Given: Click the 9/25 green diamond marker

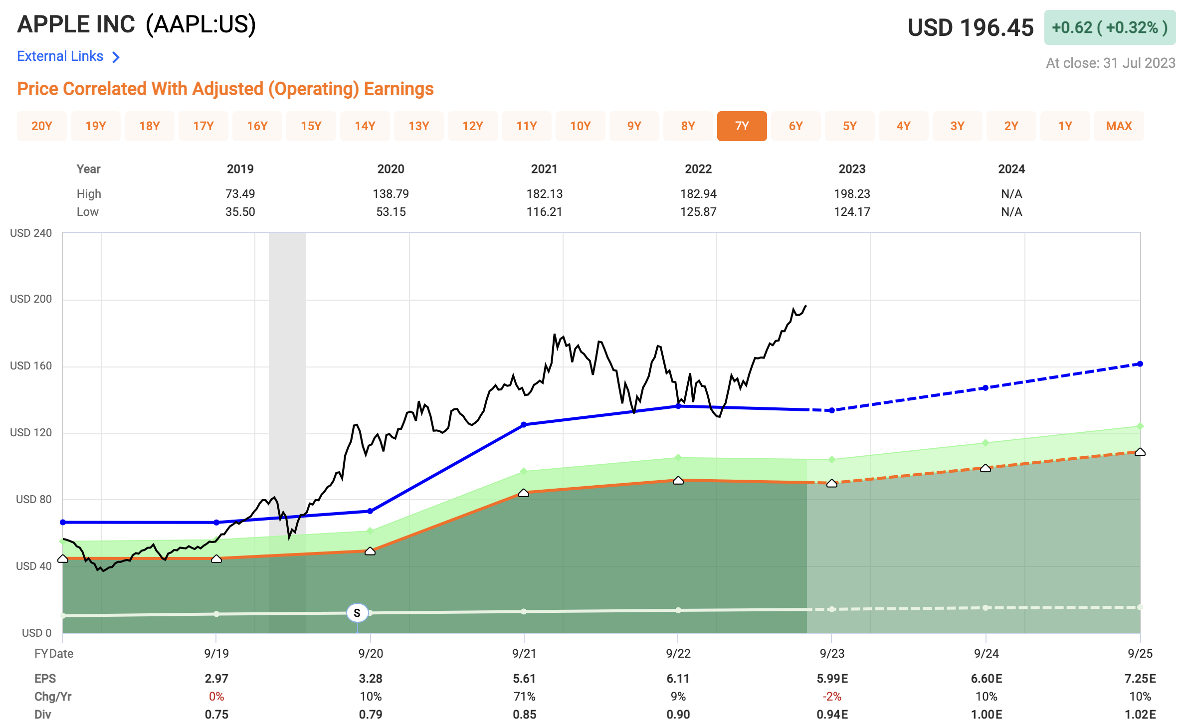Looking at the screenshot, I should pos(1140,426).
